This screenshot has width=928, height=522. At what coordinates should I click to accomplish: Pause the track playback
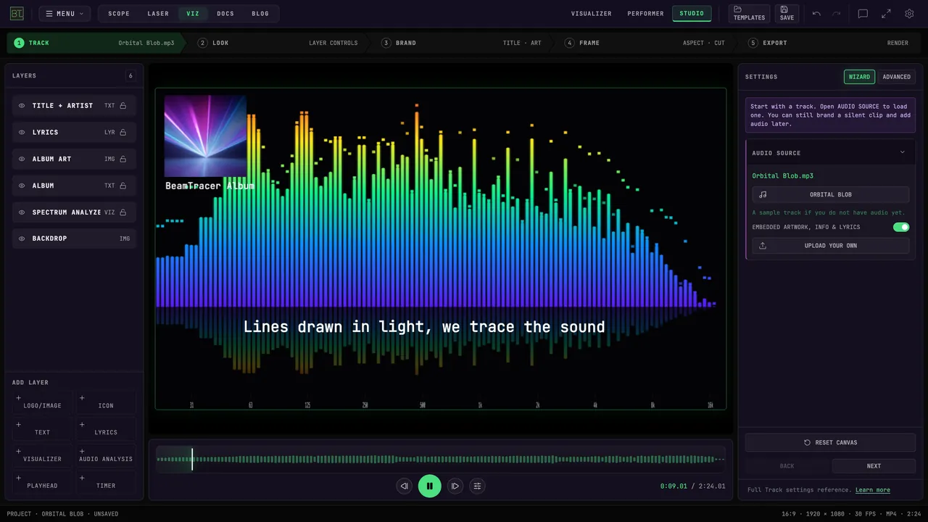click(x=430, y=486)
